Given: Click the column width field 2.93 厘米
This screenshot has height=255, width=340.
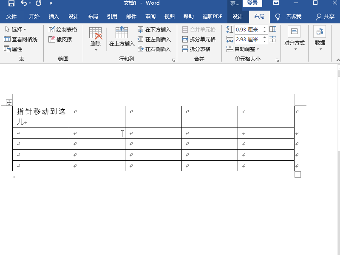Looking at the screenshot, I should pos(248,39).
